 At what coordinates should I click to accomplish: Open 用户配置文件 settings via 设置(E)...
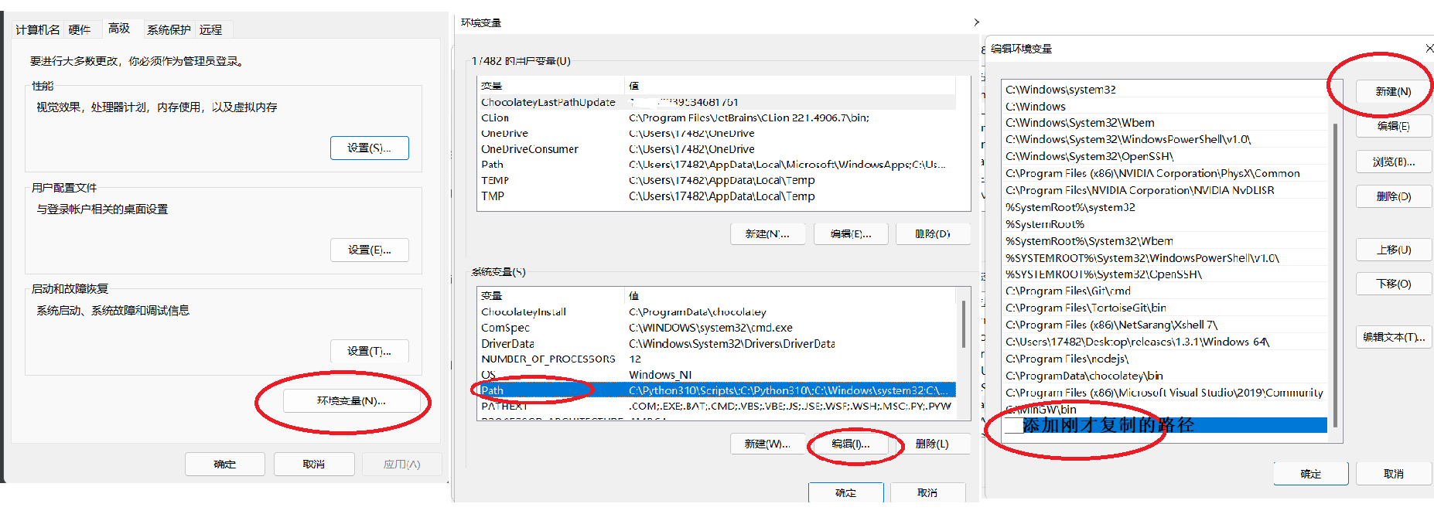(370, 250)
